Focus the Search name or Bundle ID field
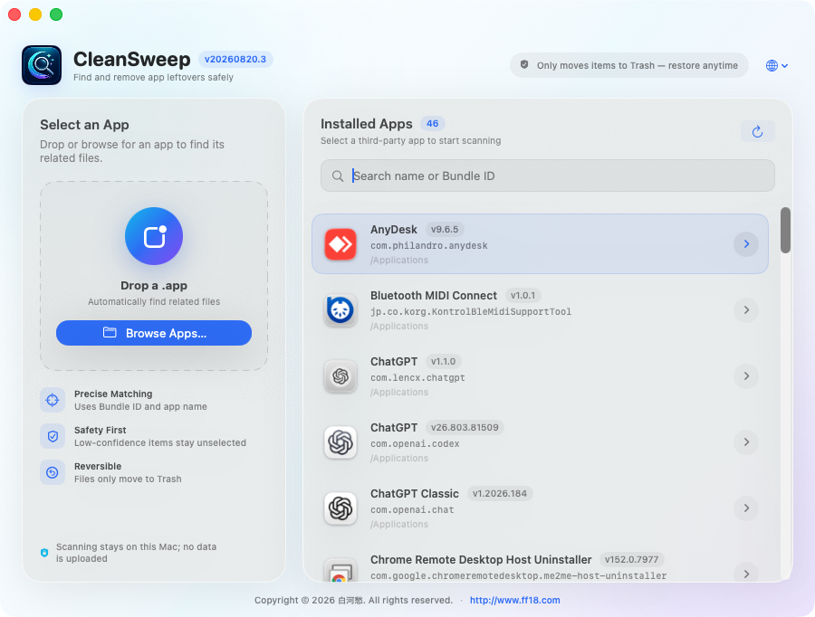Screen dimensions: 815x617 [x=547, y=176]
